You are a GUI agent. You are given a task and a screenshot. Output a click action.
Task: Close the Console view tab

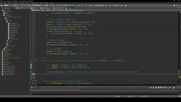pyautogui.click(x=38, y=88)
